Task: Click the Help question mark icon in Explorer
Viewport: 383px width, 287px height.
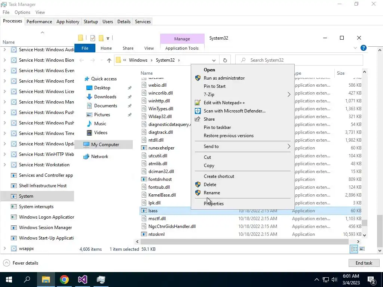Action: point(363,48)
